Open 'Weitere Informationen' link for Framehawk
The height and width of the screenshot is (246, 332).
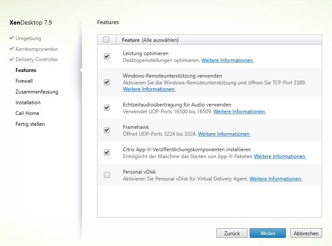click(x=224, y=134)
